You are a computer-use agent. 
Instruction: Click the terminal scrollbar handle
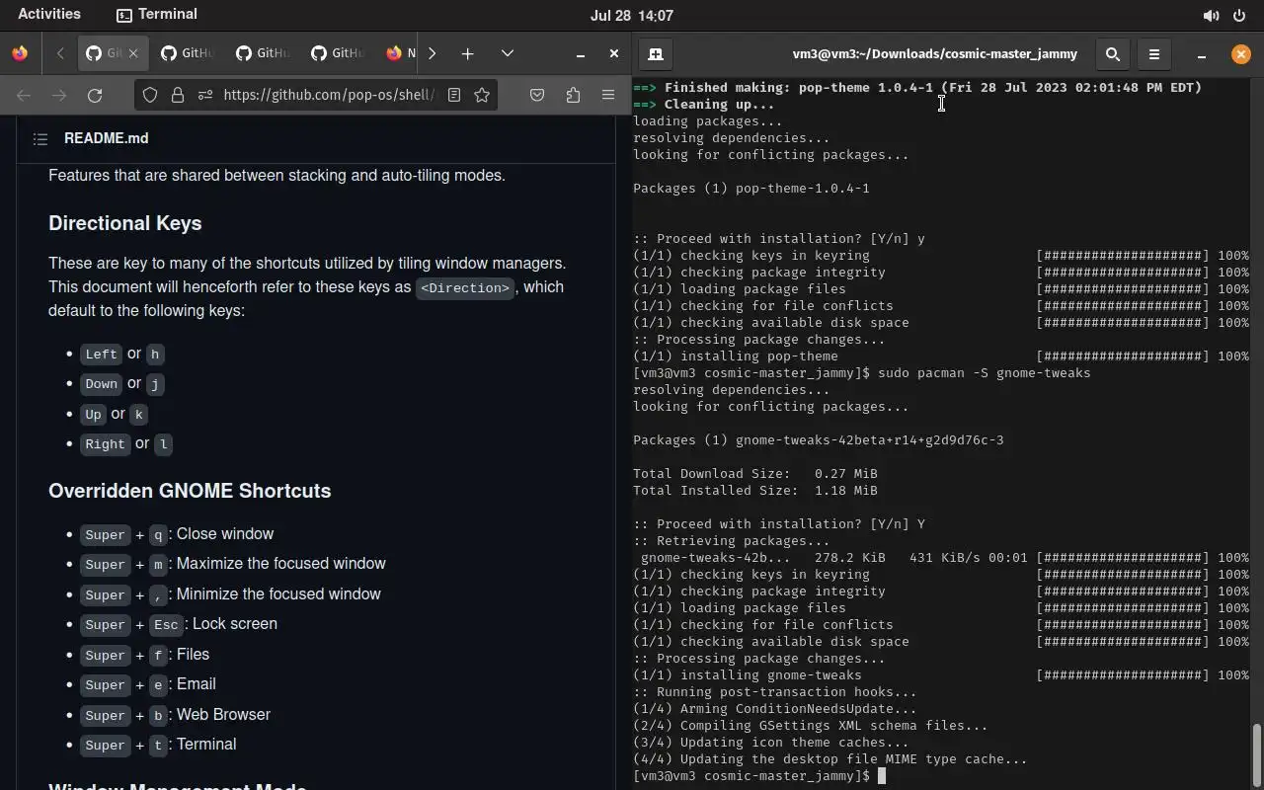point(1257,755)
